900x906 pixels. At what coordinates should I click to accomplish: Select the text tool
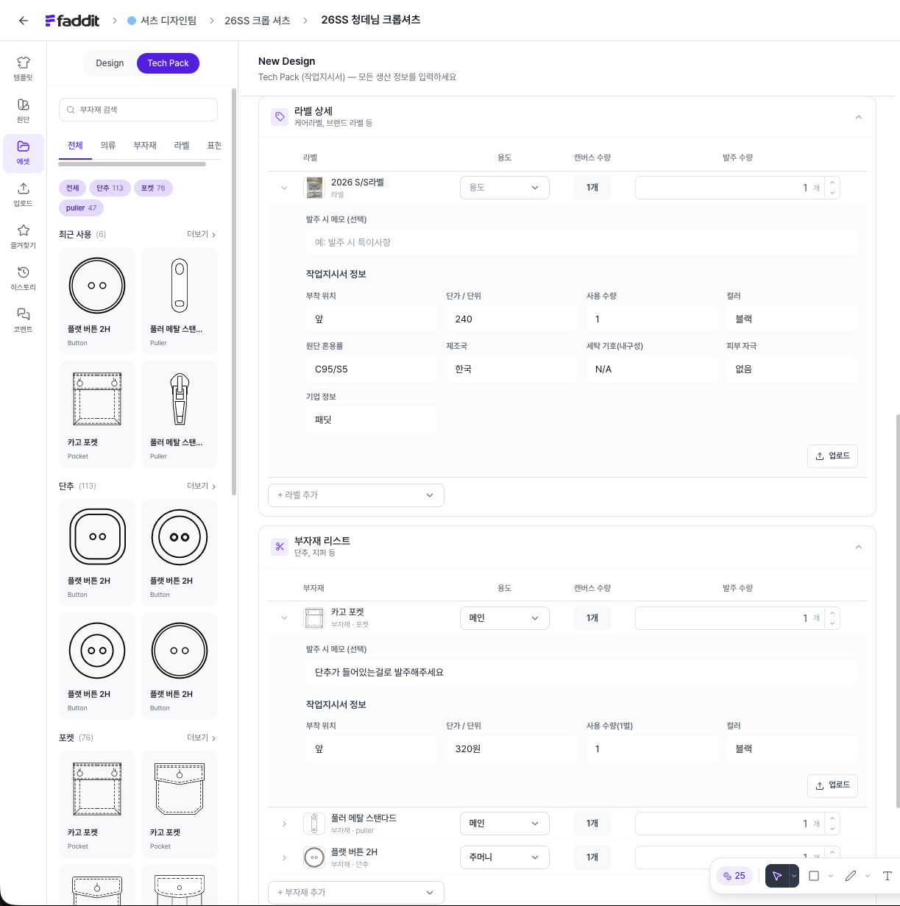pyautogui.click(x=887, y=876)
